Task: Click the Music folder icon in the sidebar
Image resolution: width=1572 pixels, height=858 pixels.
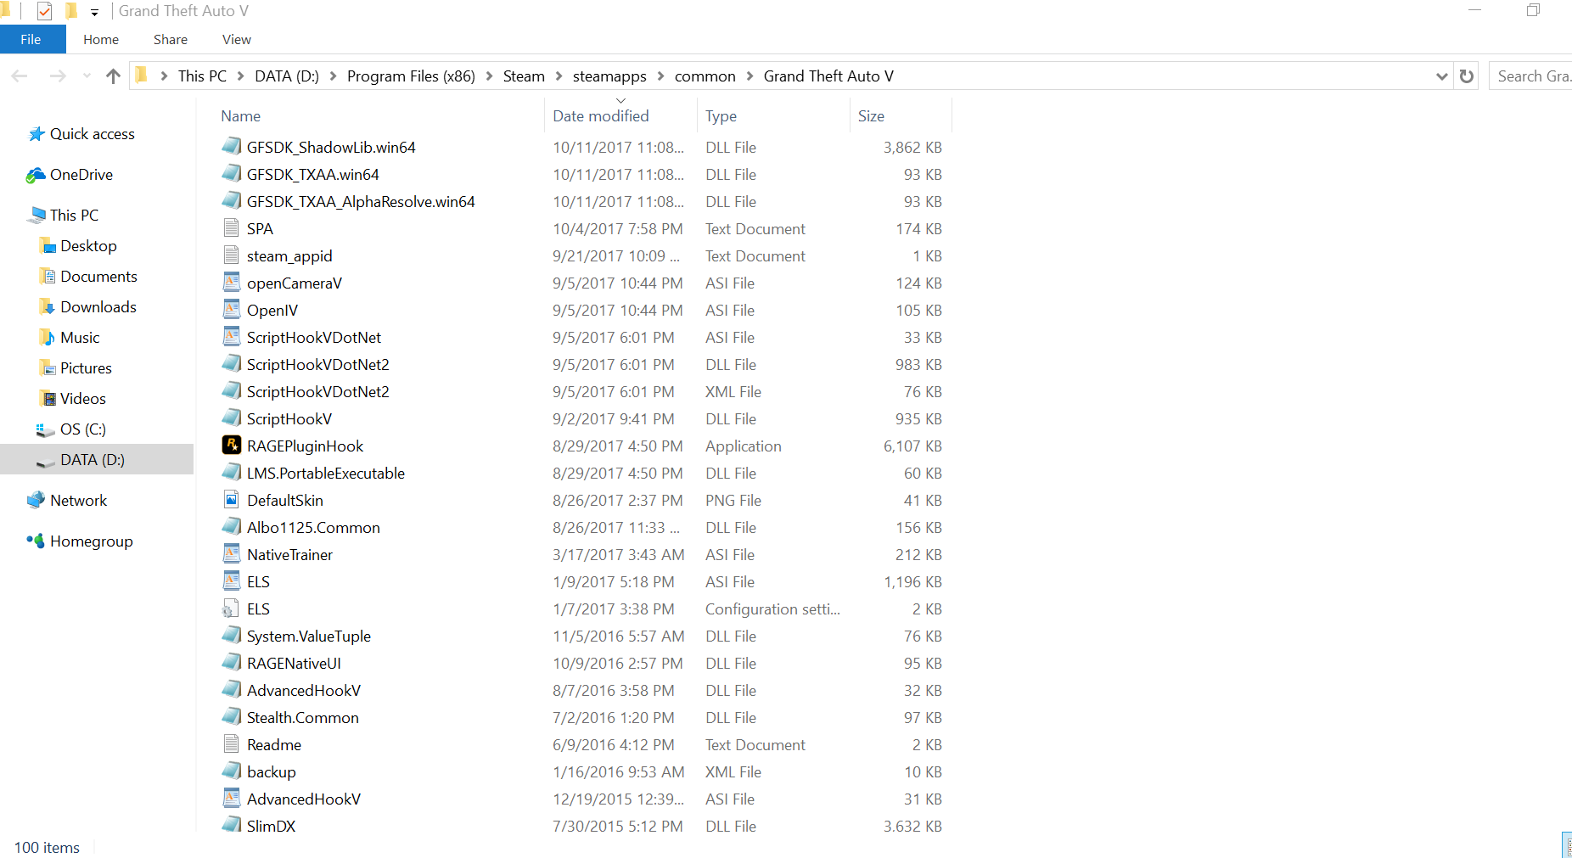Action: [x=48, y=338]
